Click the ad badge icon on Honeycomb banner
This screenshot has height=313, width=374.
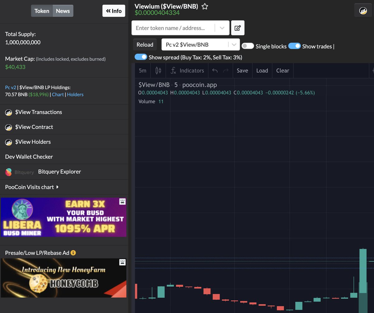[122, 262]
